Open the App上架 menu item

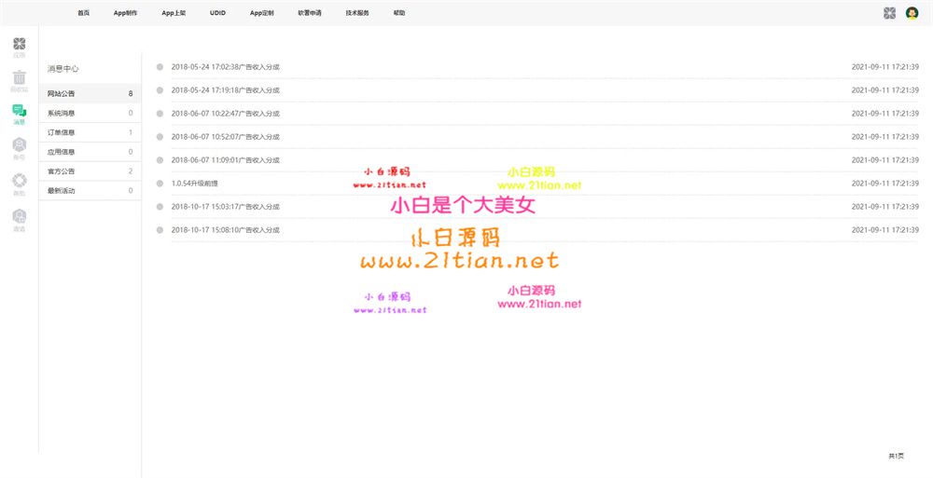coord(174,13)
